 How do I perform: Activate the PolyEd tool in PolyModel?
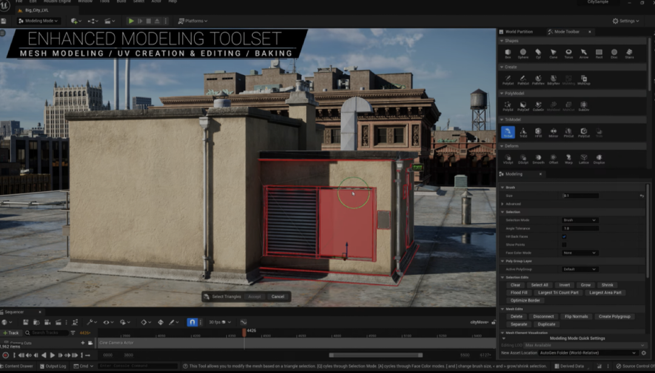click(508, 107)
